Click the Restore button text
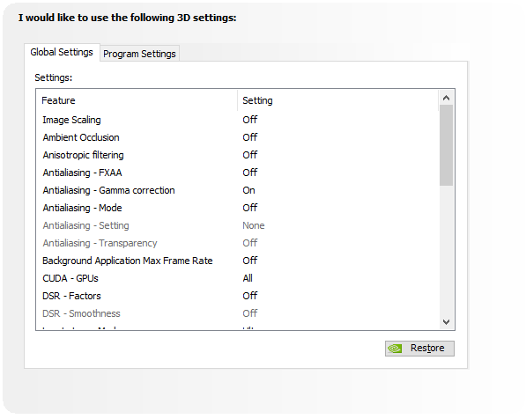 click(x=427, y=348)
